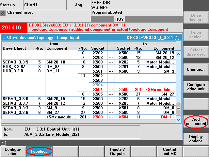Open the Inputs / Outputs softkey

click(x=118, y=151)
